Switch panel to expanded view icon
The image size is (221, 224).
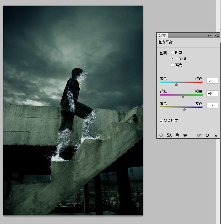pyautogui.click(x=169, y=135)
